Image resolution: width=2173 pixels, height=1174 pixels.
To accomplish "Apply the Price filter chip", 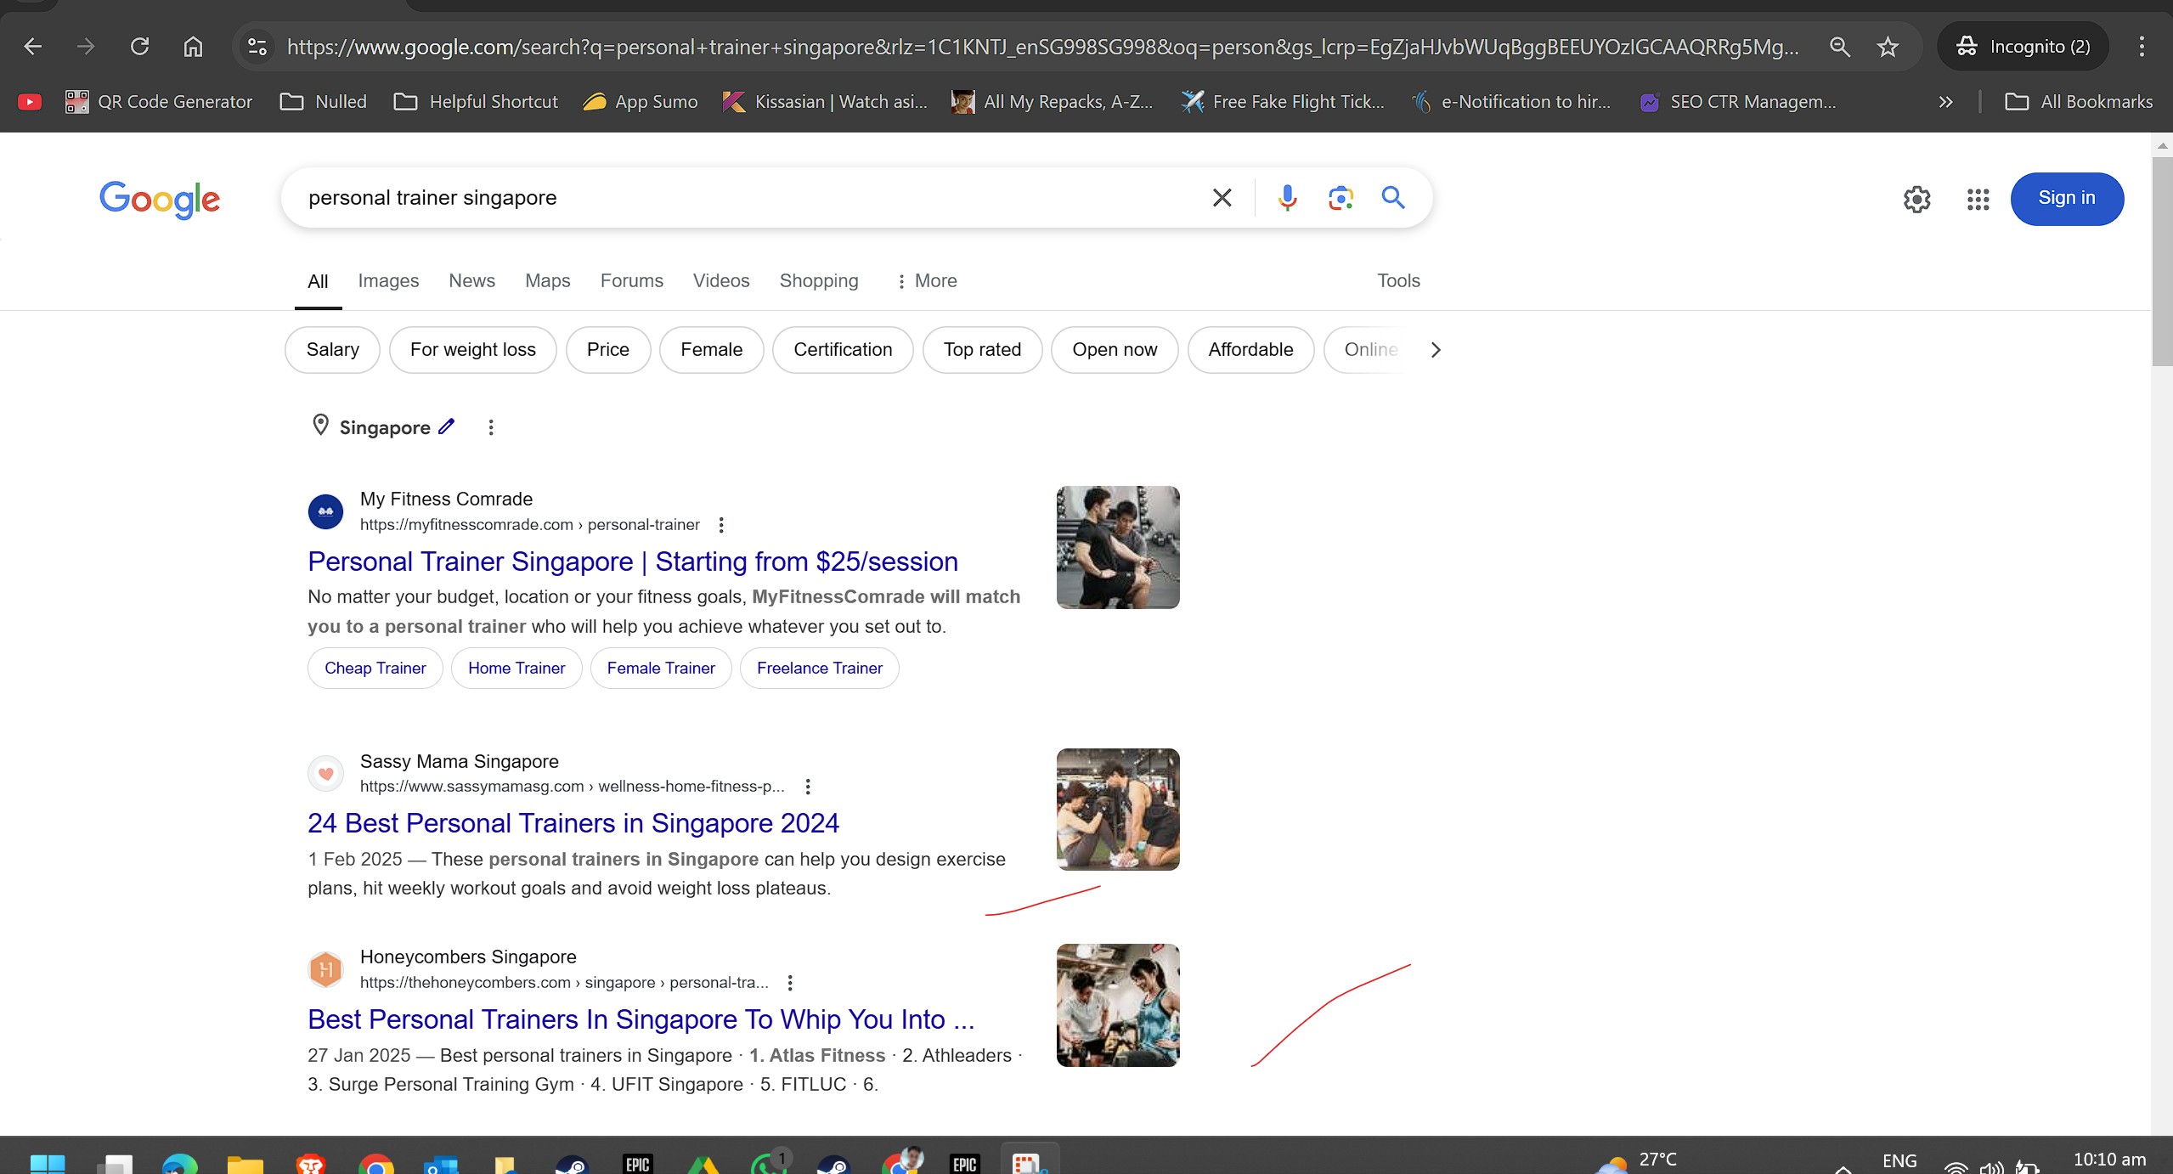I will coord(607,349).
